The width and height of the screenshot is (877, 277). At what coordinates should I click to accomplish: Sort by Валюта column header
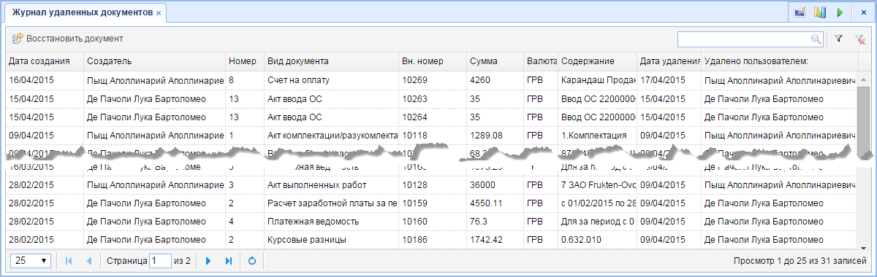[540, 61]
